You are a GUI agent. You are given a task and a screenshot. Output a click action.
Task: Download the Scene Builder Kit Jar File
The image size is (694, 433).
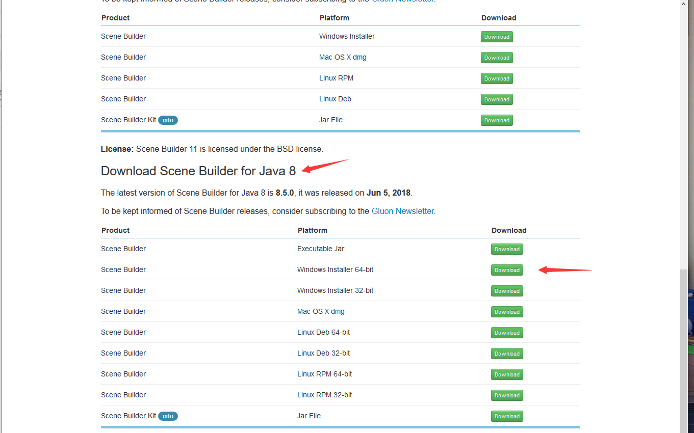click(x=496, y=120)
